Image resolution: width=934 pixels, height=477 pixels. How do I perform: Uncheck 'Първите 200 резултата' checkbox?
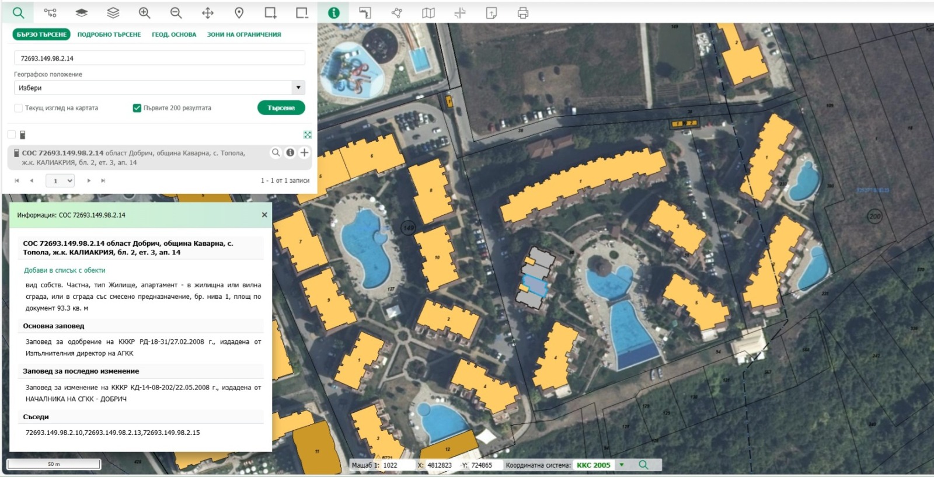point(137,108)
